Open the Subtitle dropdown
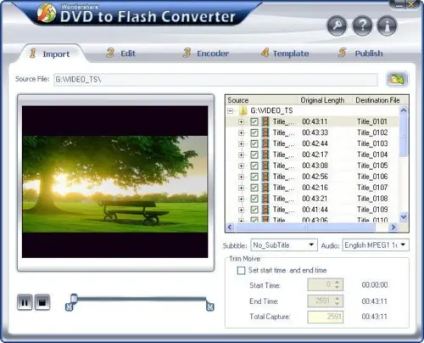The image size is (424, 343). click(x=284, y=245)
